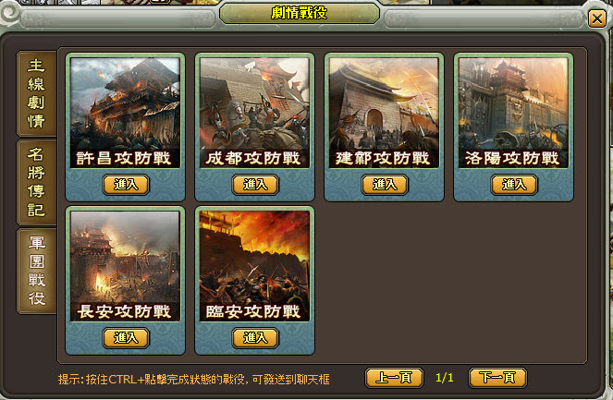613x400 pixels.
Task: Switch to the 主線劇情 tab
Action: [36, 93]
